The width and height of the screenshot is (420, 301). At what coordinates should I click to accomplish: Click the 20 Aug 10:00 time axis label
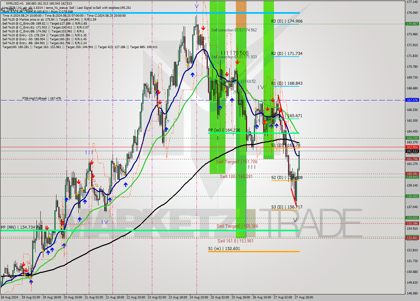point(73,297)
